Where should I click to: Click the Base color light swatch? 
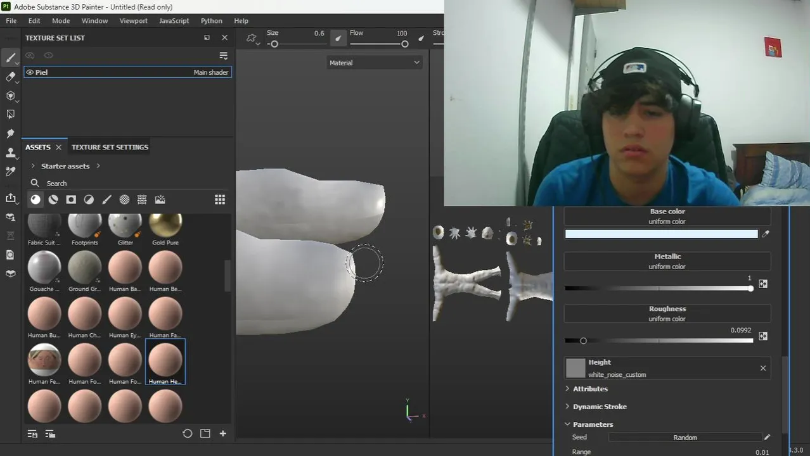coord(661,234)
